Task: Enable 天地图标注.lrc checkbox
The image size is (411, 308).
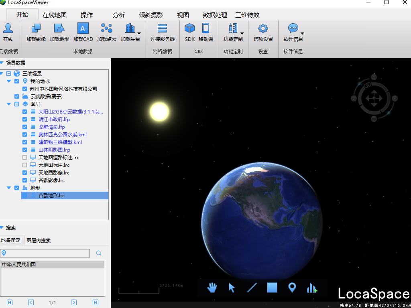Action: 24,165
